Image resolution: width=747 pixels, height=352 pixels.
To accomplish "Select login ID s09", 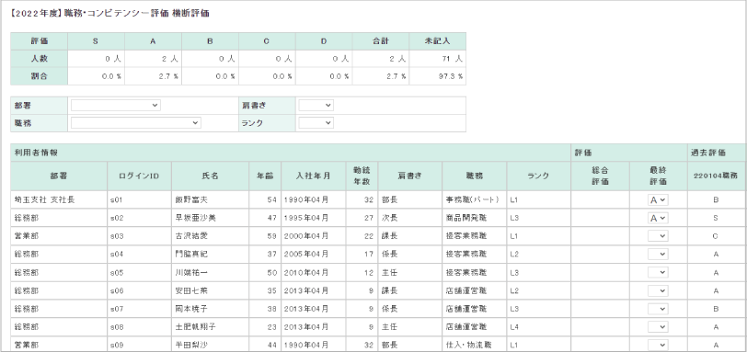I will click(116, 346).
